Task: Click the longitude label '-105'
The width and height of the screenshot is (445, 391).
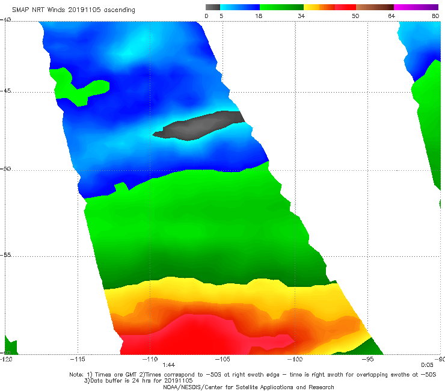Action: (x=222, y=359)
